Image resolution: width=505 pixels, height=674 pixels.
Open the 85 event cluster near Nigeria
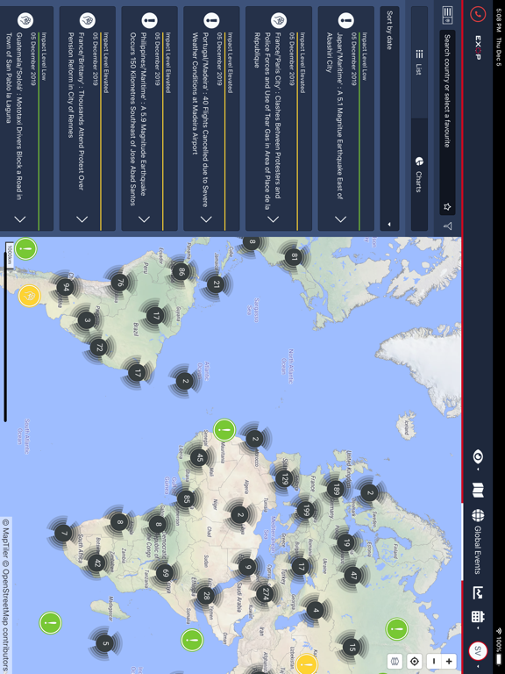coord(187,499)
